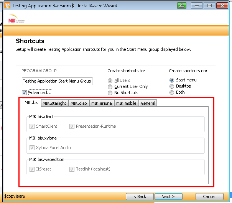The height and width of the screenshot is (203, 232).
Task: Click the MIK logo in header
Action: (x=16, y=19)
